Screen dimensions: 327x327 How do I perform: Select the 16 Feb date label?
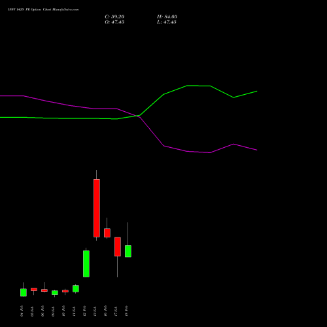pos(105,311)
